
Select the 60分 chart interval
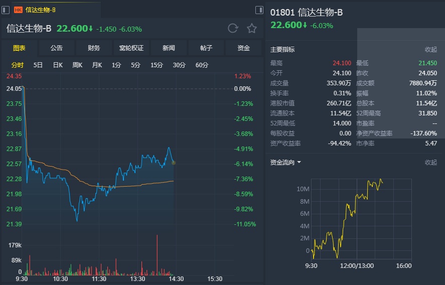(x=202, y=65)
